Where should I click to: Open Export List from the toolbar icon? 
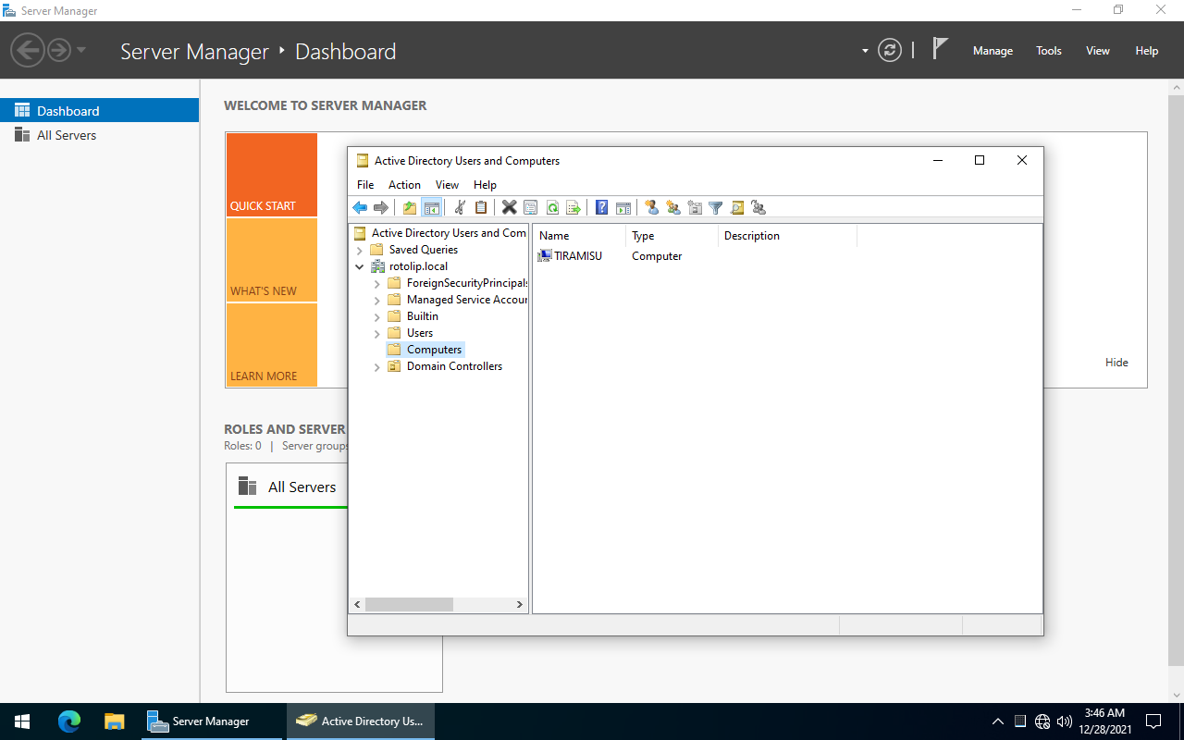point(573,207)
